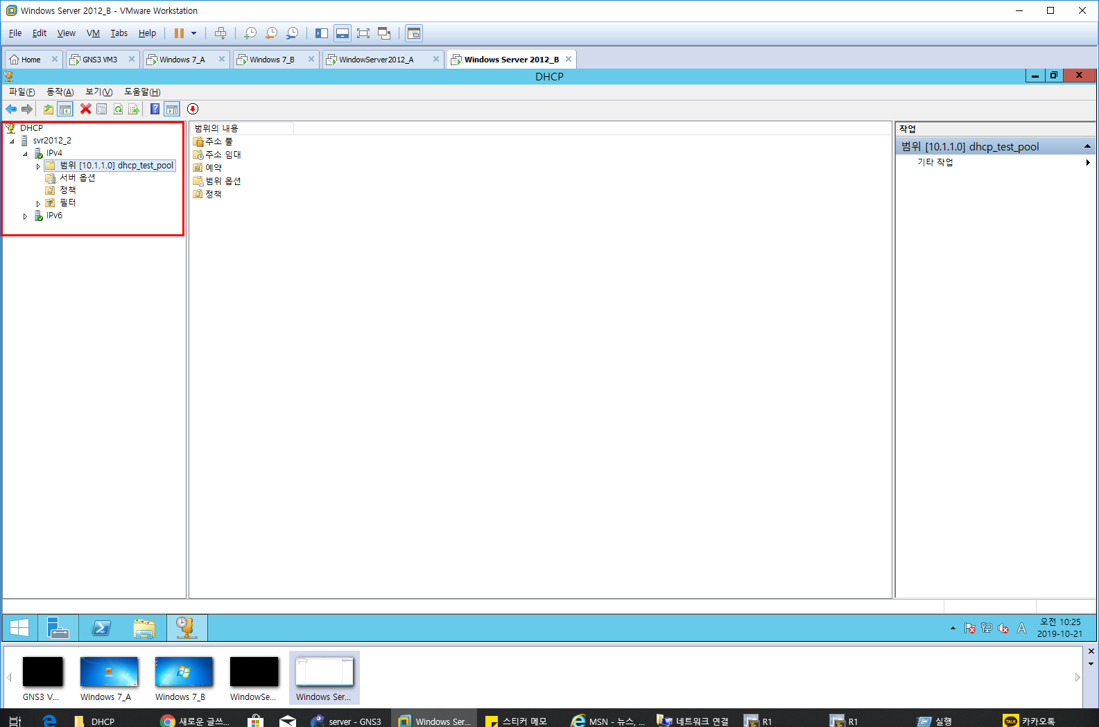Revert VM to previous snapshot
The width and height of the screenshot is (1099, 727).
tap(271, 33)
